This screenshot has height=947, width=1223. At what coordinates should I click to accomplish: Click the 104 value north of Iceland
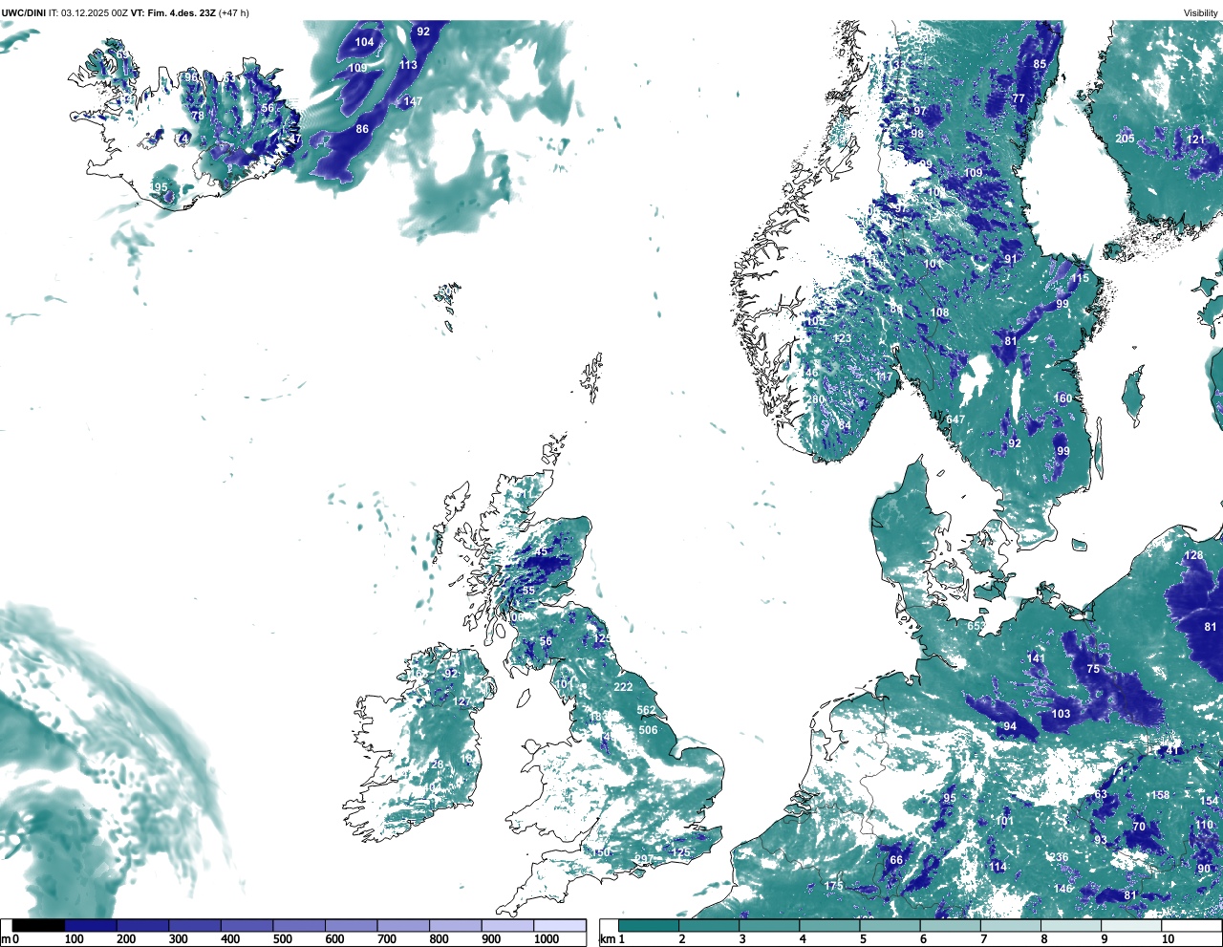(364, 42)
